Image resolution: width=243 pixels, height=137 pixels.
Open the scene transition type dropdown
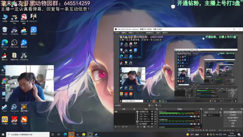(211, 112)
